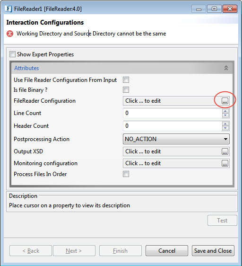Click the Attributes section header
The image size is (242, 266).
click(122, 68)
